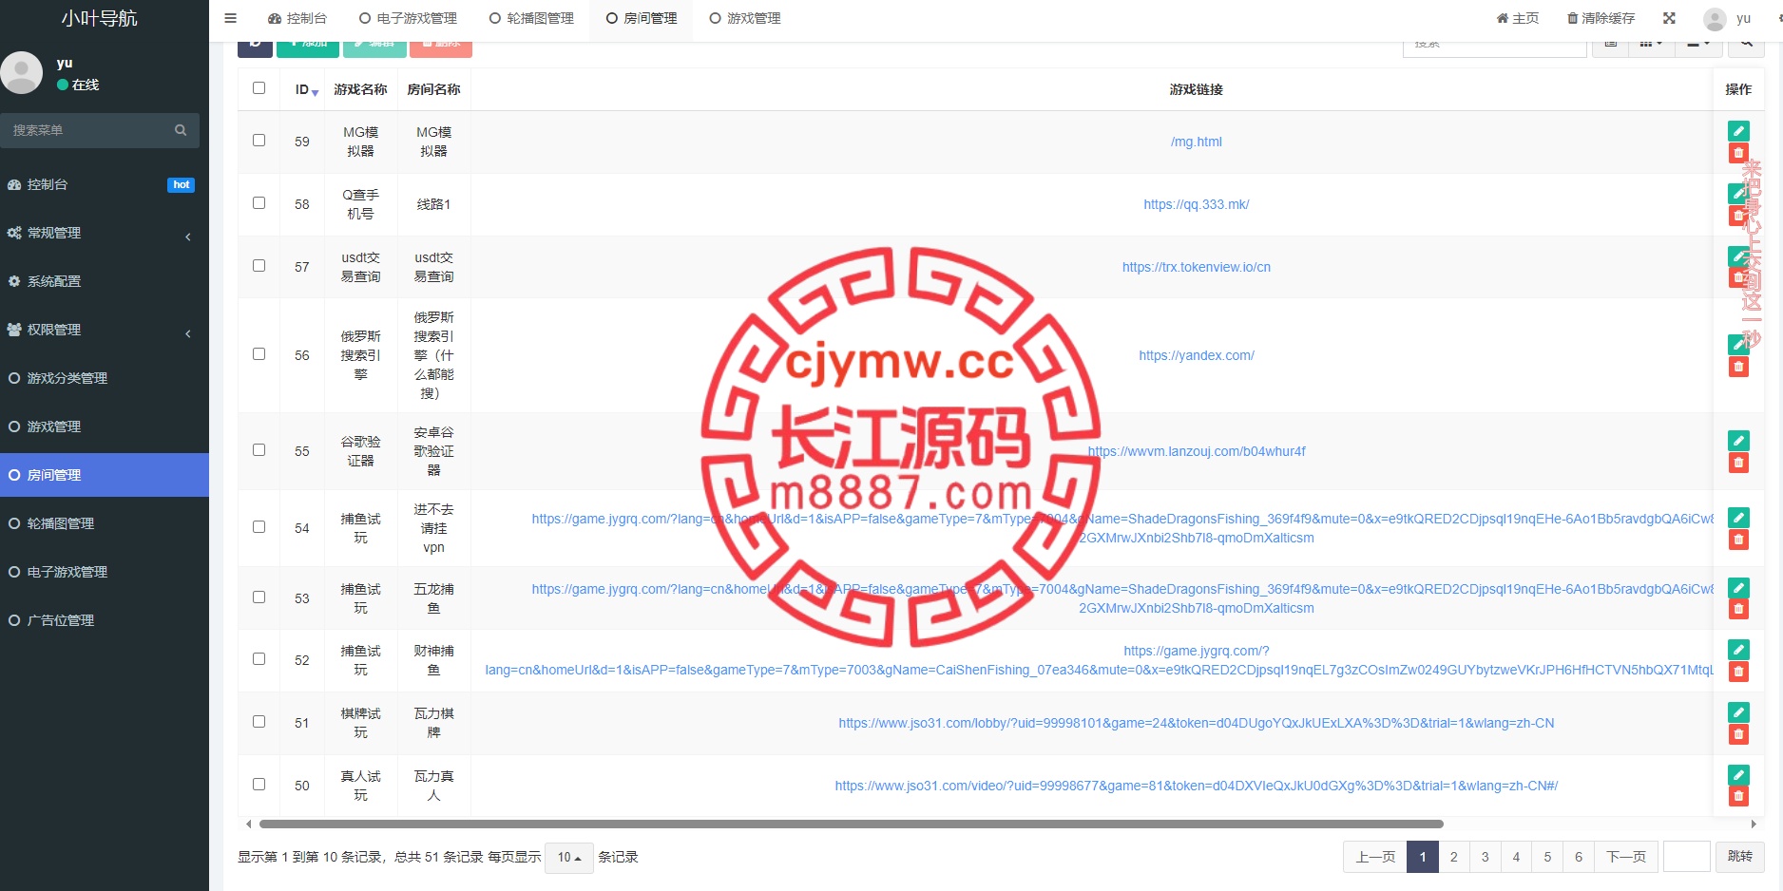Open the export dropdown in toolbar
The image size is (1783, 891).
(1697, 47)
